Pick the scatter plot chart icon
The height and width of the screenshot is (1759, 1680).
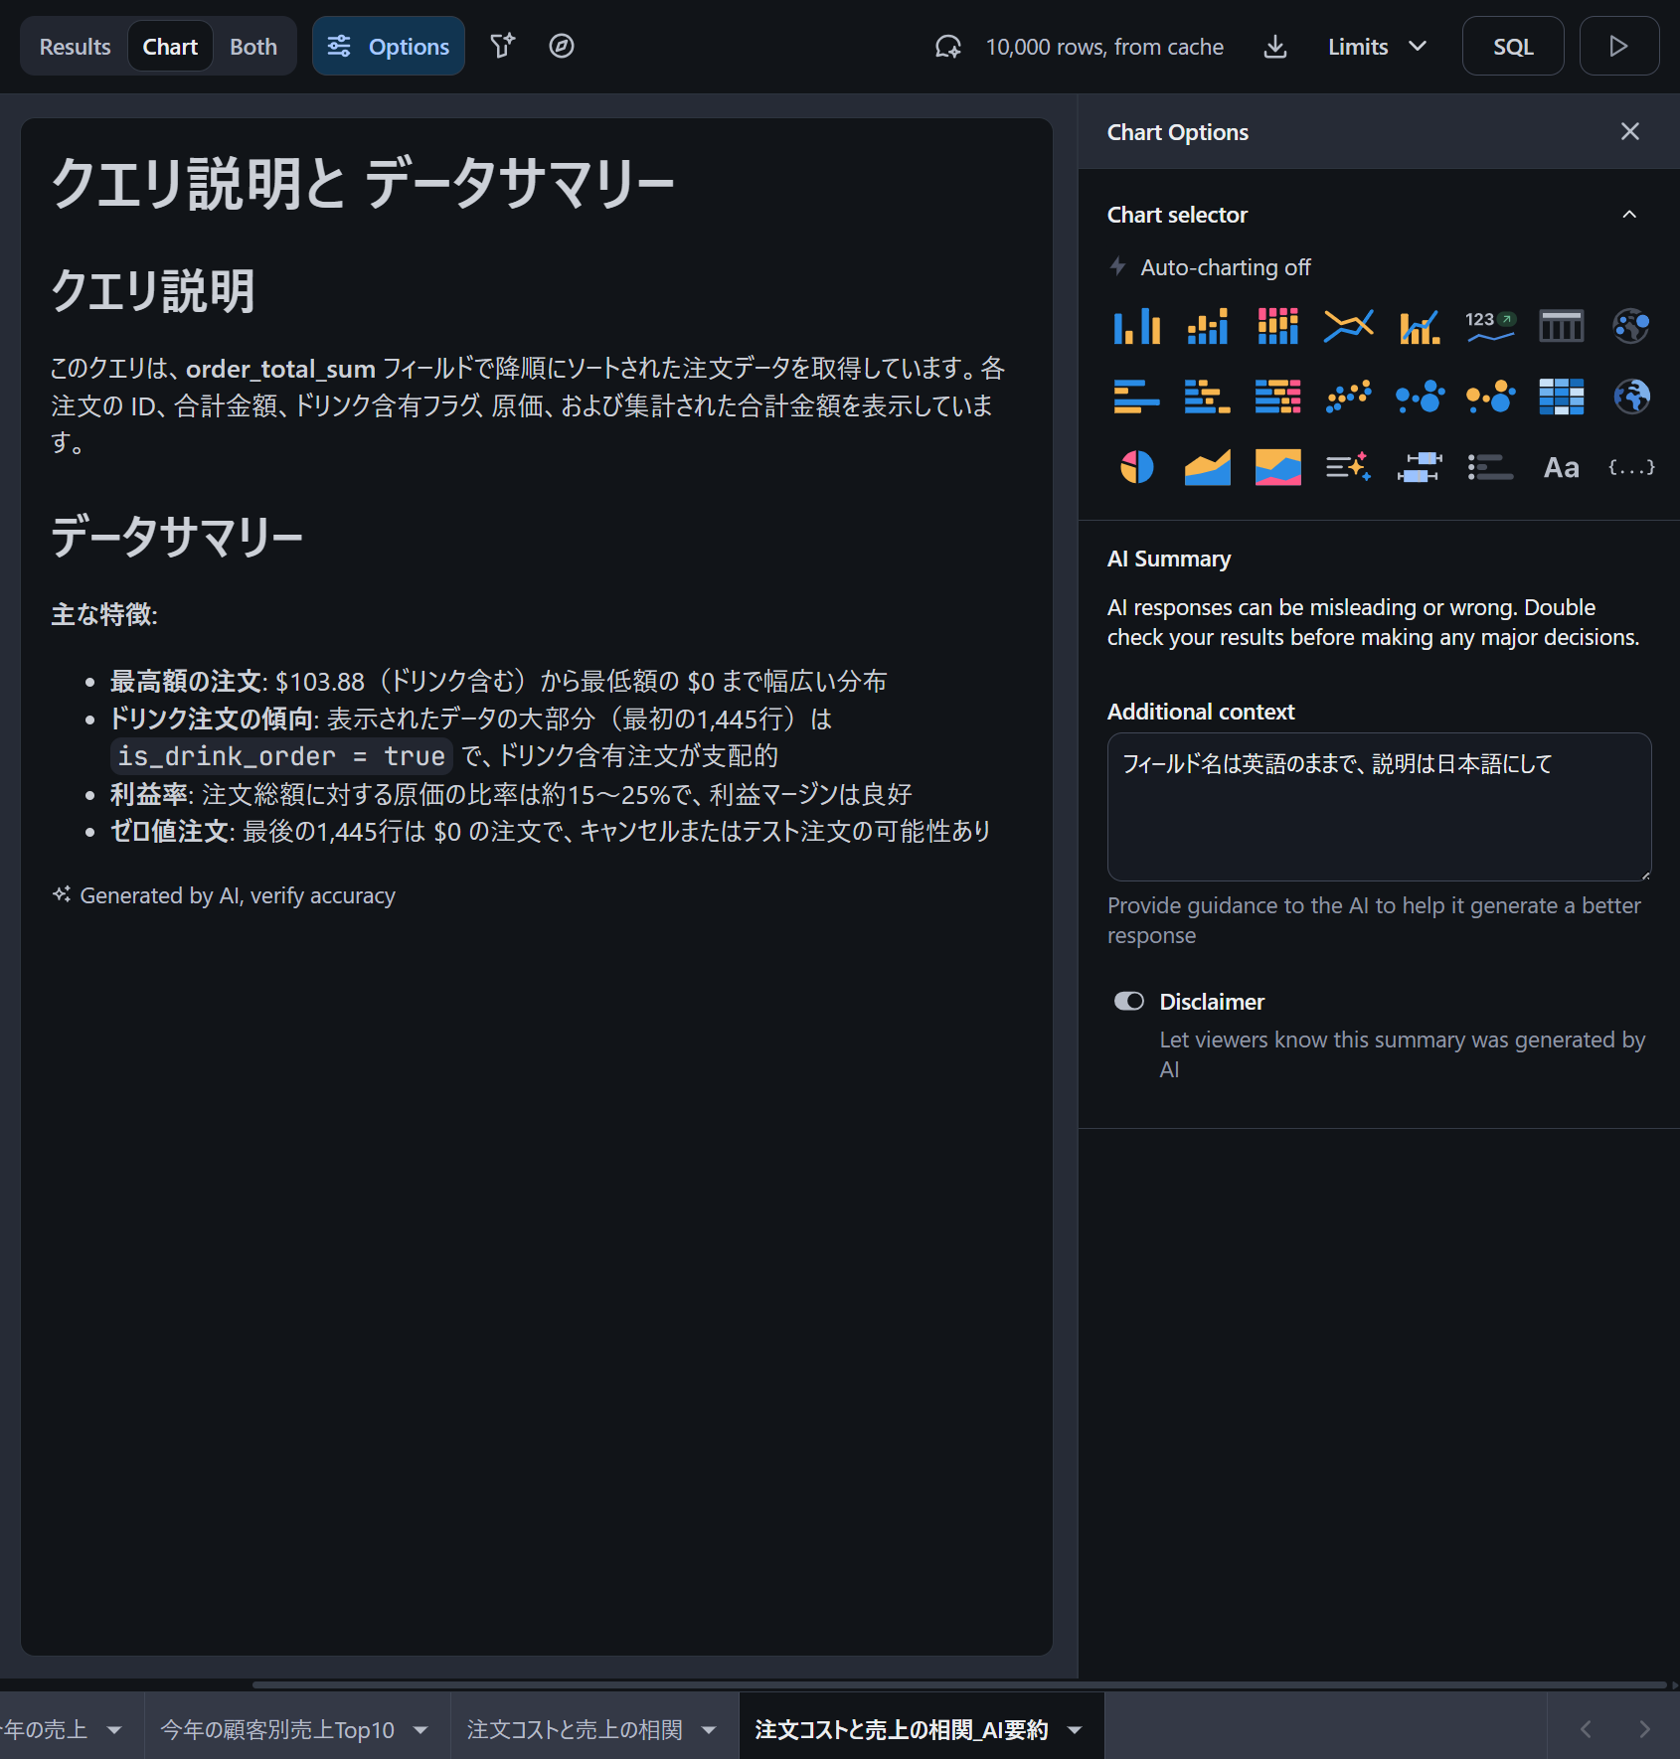[1348, 397]
